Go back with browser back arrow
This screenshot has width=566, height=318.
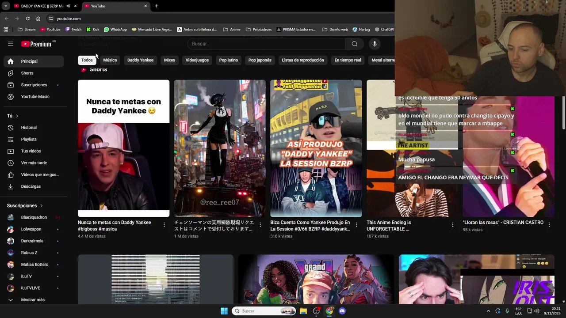pyautogui.click(x=6, y=19)
